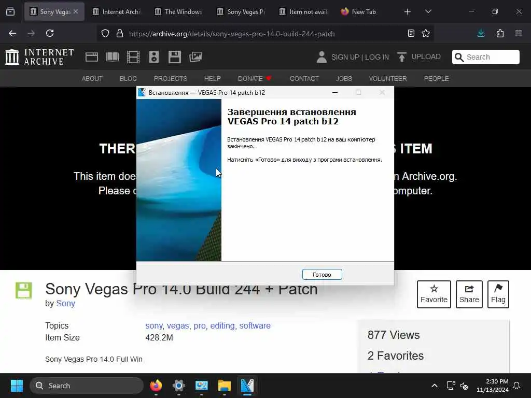531x398 pixels.
Task: Click the Internet Archive Search field
Action: (x=485, y=57)
